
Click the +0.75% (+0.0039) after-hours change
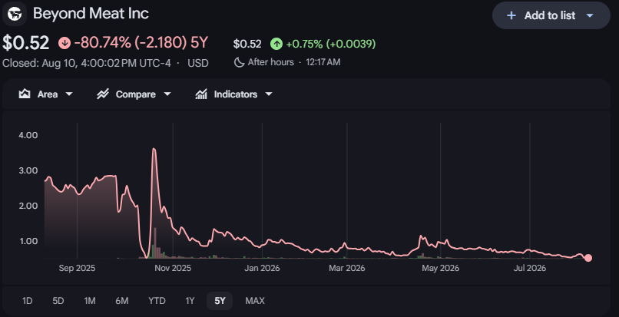[x=331, y=44]
